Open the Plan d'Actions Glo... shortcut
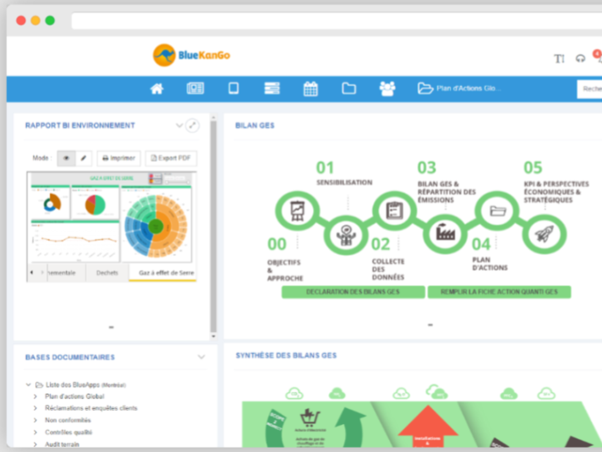Viewport: 602px width, 452px height. coord(460,88)
